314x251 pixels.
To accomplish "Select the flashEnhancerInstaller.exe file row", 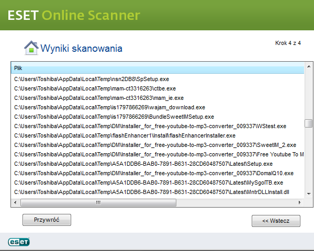I will click(158, 135).
